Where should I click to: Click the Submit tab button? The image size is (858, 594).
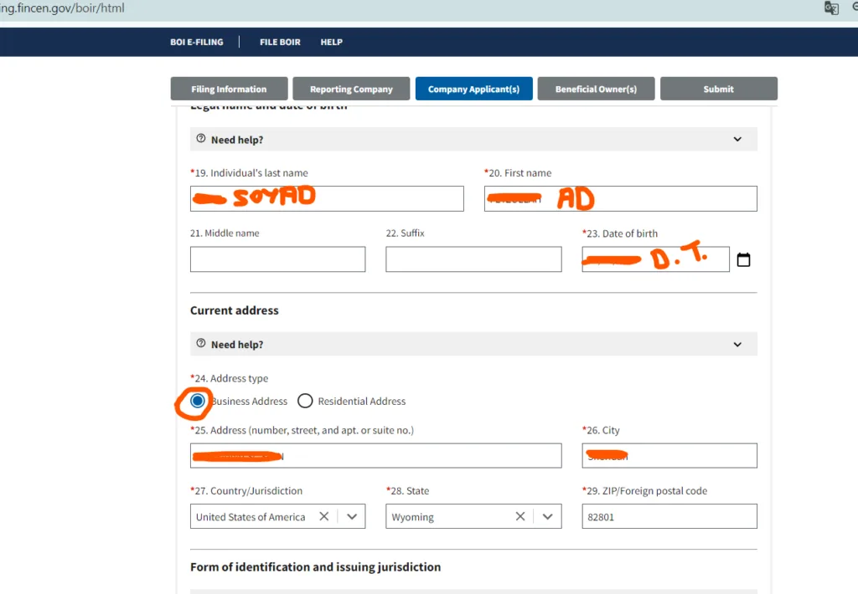click(718, 90)
